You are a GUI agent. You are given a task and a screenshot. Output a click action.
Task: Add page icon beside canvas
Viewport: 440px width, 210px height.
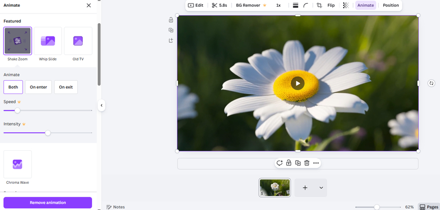click(171, 41)
